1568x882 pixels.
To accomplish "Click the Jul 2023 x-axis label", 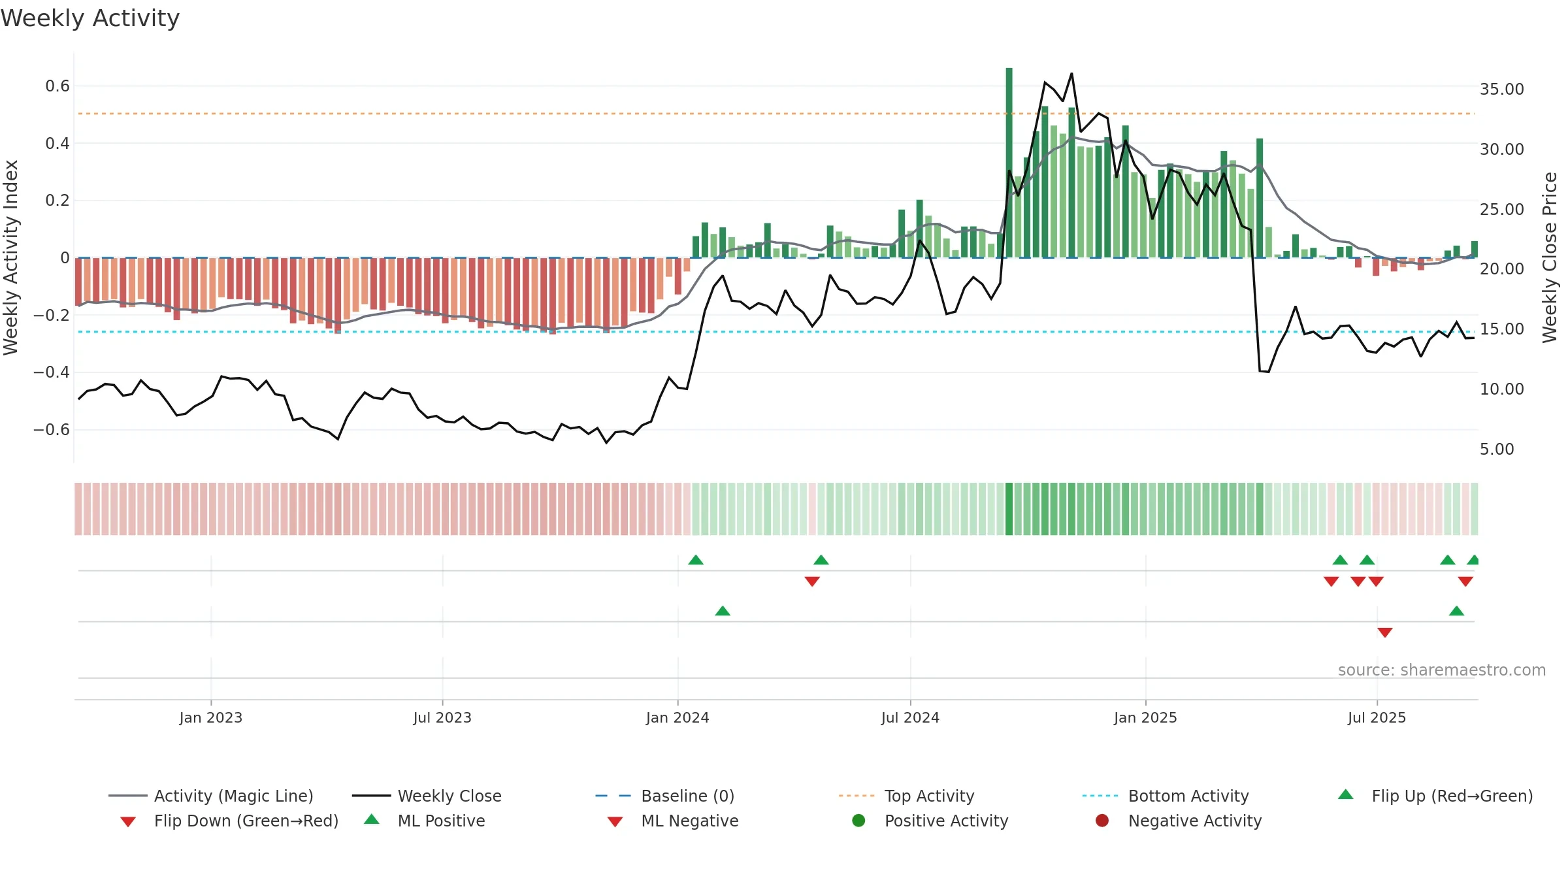I will click(x=442, y=717).
